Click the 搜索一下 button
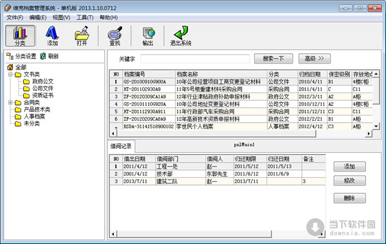This screenshot has height=244, width=386. (x=273, y=58)
